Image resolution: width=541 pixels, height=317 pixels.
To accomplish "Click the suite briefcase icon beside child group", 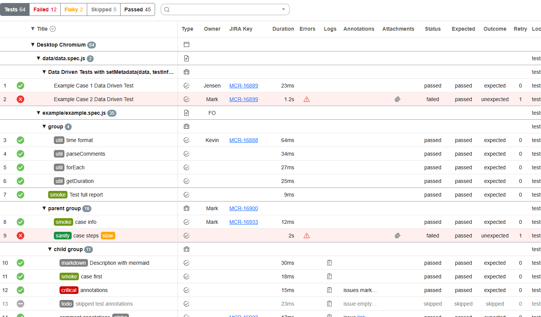I will [186, 249].
